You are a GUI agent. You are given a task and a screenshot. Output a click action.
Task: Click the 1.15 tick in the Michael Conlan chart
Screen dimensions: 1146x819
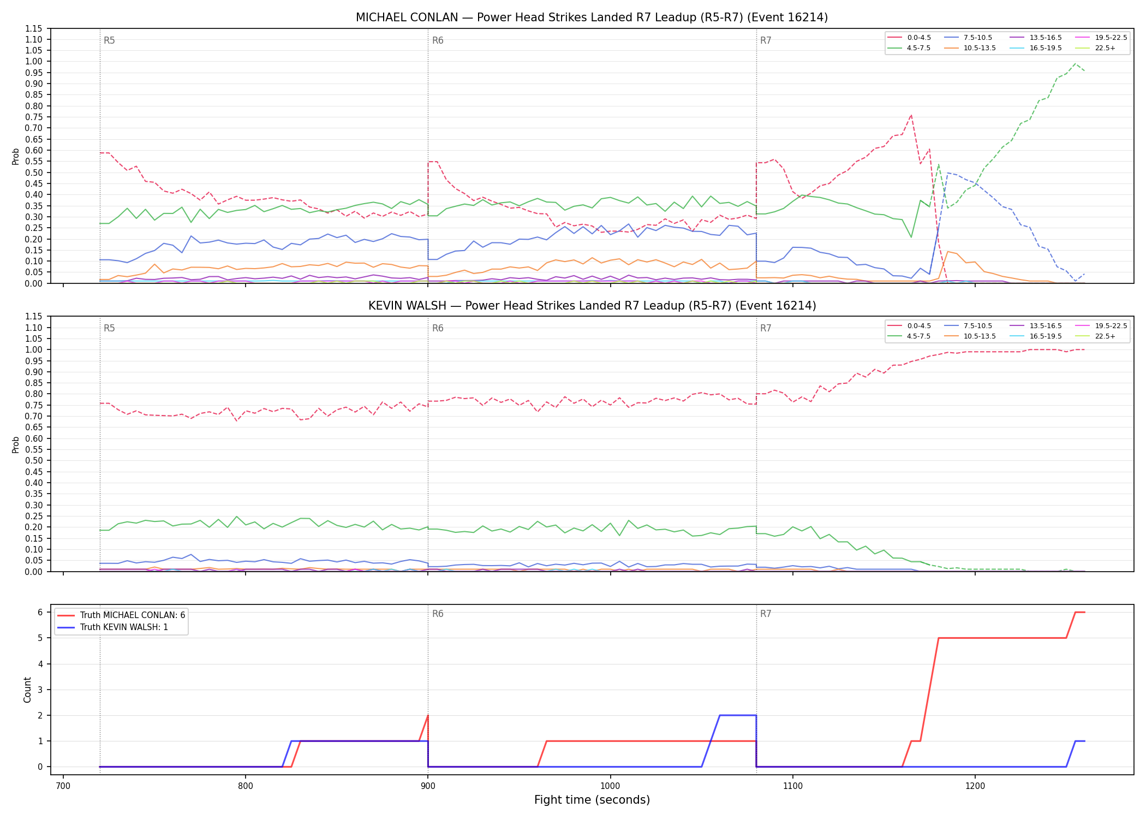[34, 28]
